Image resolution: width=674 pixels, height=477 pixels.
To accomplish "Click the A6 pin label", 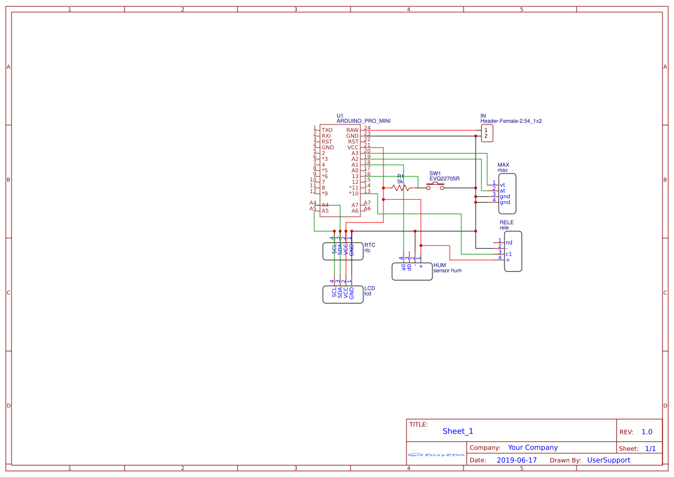I will pos(355,211).
